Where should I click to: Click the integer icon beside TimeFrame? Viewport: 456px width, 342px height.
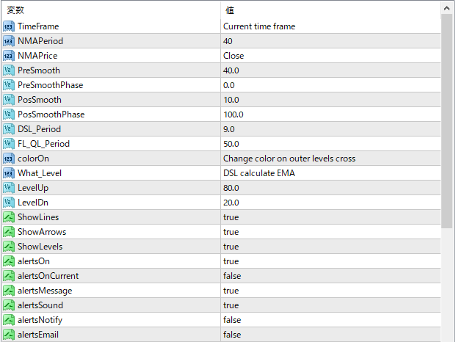8,26
